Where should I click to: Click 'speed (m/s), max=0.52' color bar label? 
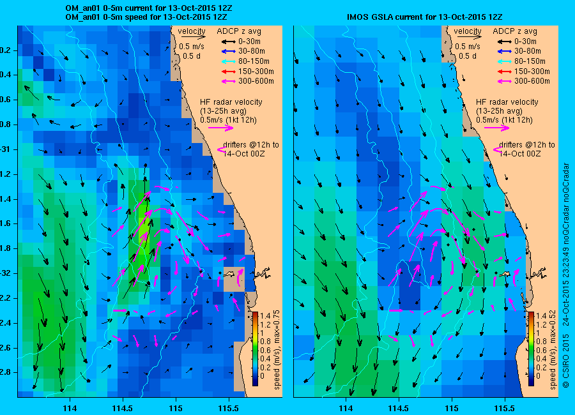click(553, 350)
